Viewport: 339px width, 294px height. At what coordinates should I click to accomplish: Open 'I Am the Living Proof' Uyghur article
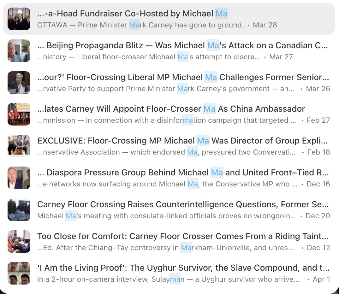(x=169, y=273)
